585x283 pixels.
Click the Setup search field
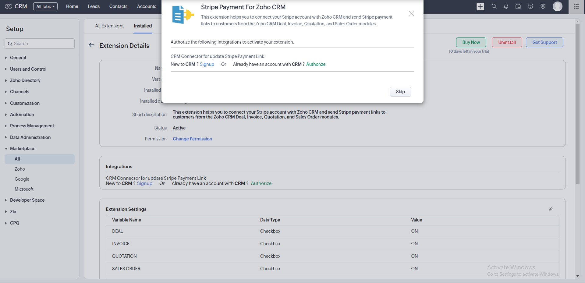(x=40, y=44)
